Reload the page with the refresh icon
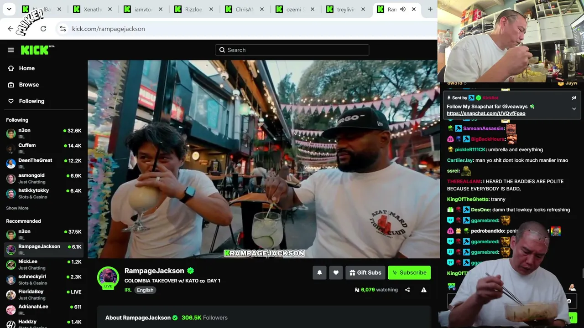Image resolution: width=584 pixels, height=328 pixels. (43, 29)
